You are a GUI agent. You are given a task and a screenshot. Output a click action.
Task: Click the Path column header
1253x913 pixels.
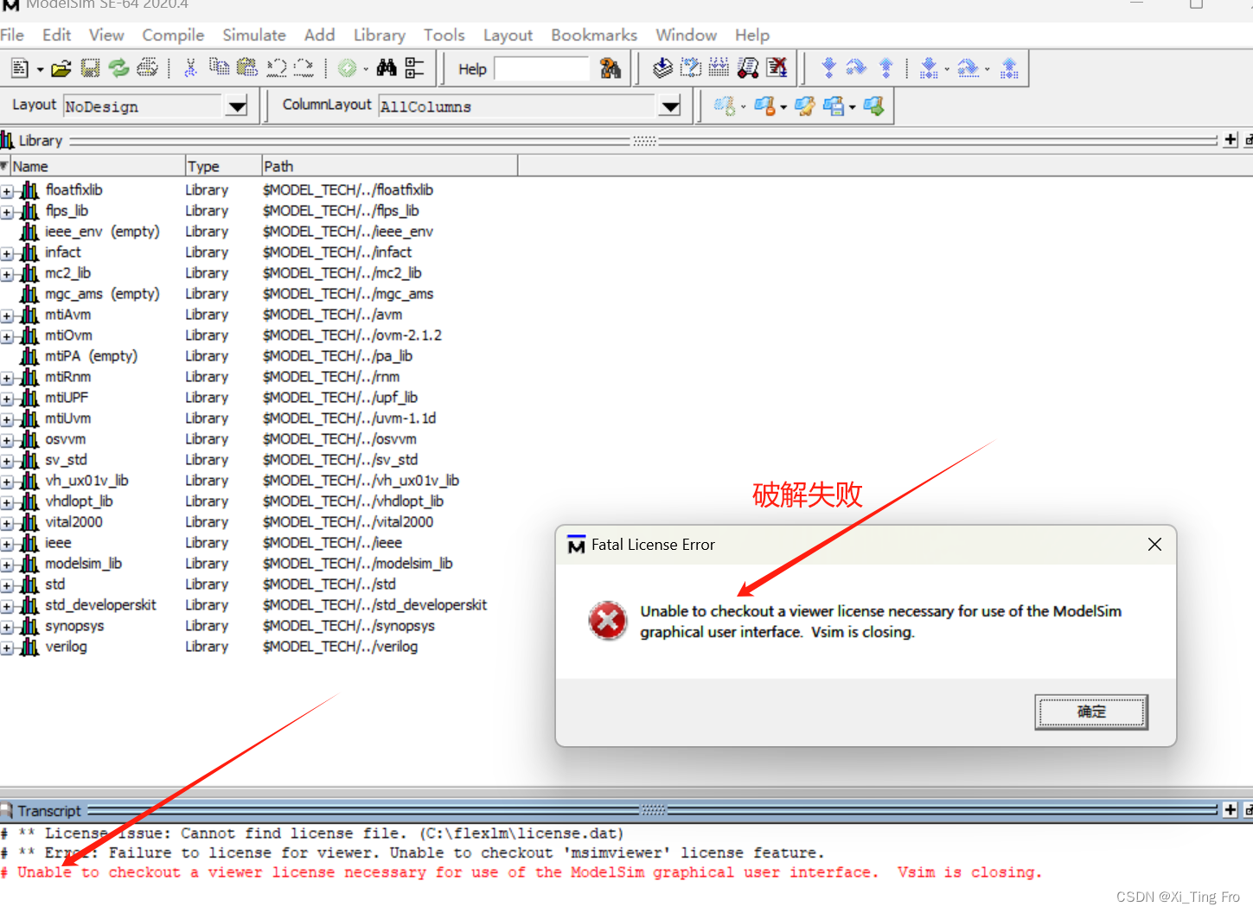(x=390, y=166)
